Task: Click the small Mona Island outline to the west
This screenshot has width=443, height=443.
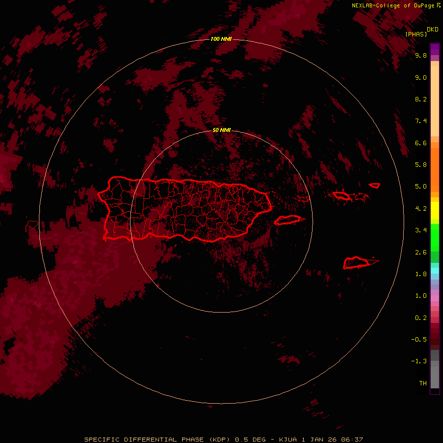Action: point(32,224)
